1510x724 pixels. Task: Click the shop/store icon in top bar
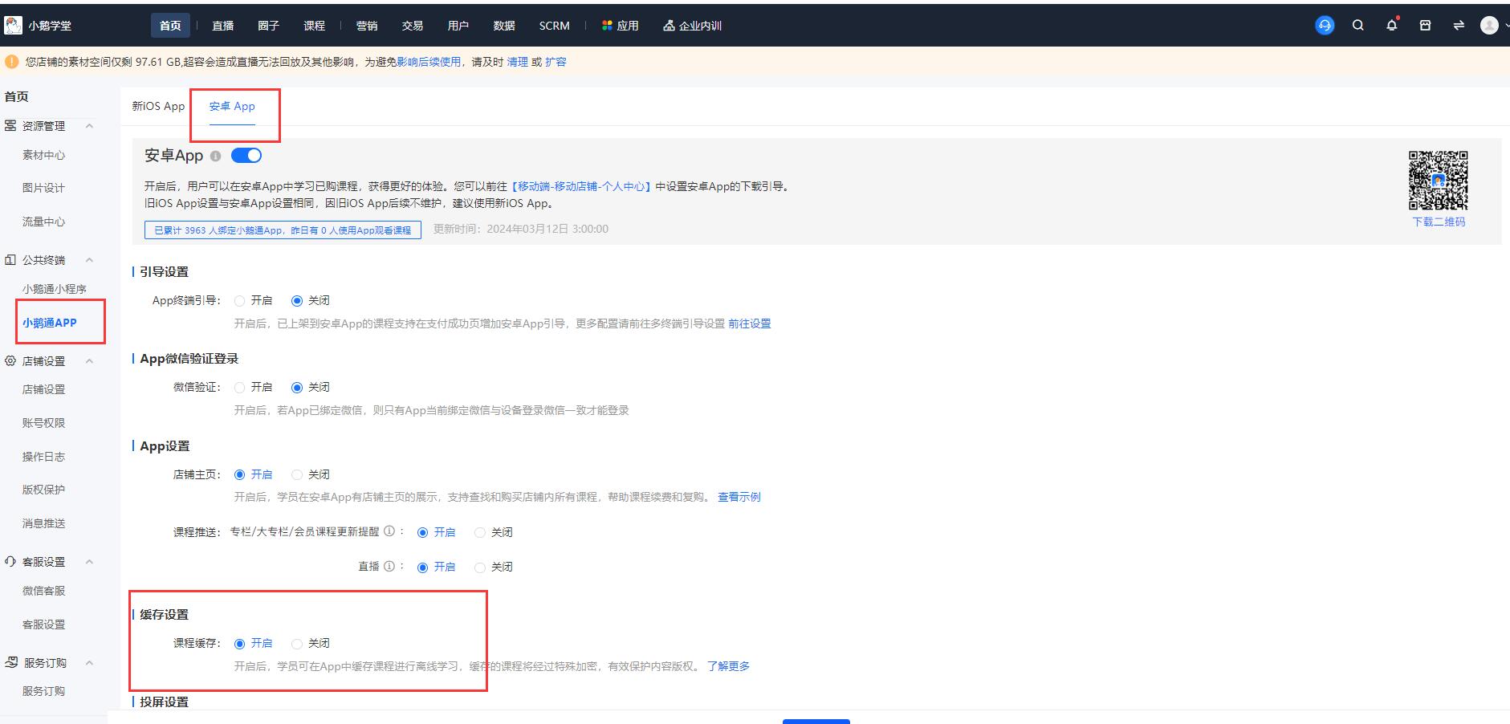(x=1426, y=25)
